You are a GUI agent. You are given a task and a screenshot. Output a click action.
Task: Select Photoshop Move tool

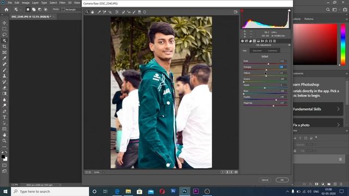point(4,23)
